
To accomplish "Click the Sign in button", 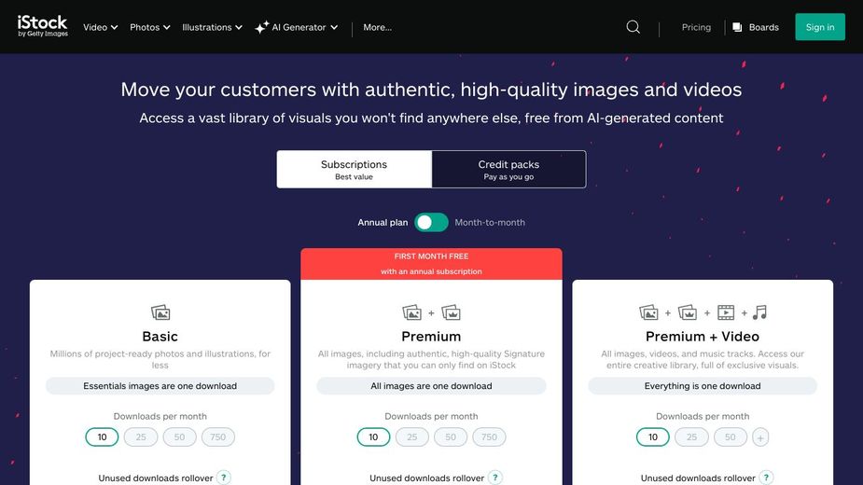I will click(x=819, y=27).
